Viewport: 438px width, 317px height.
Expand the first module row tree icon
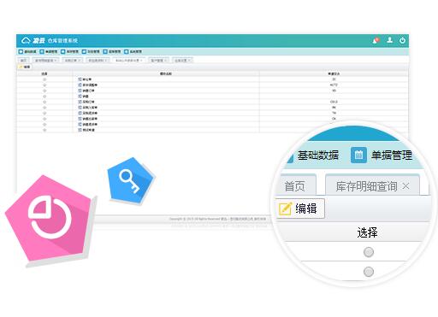(80, 79)
